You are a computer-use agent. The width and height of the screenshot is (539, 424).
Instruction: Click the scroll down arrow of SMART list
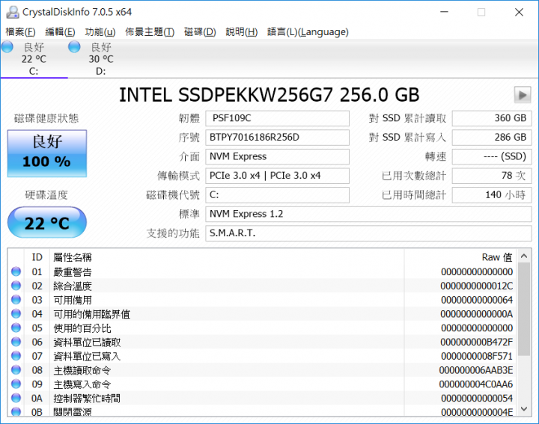[524, 408]
